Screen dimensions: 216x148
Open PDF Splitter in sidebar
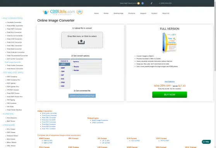coord(12,83)
